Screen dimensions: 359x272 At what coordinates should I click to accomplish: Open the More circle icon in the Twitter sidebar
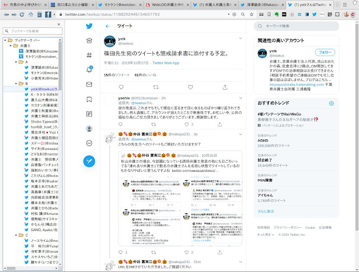89,143
